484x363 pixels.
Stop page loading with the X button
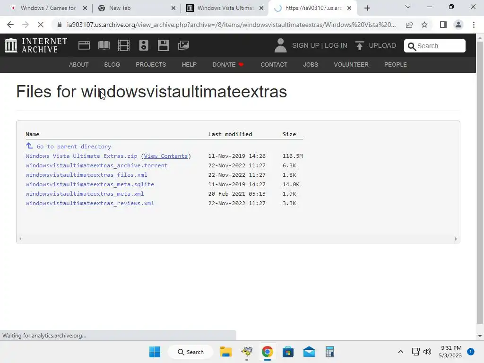tap(41, 25)
